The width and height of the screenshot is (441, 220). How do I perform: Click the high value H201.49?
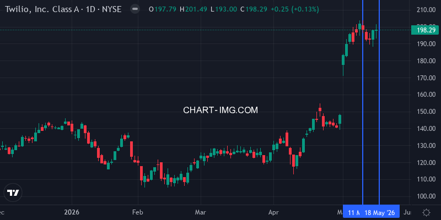(194, 9)
